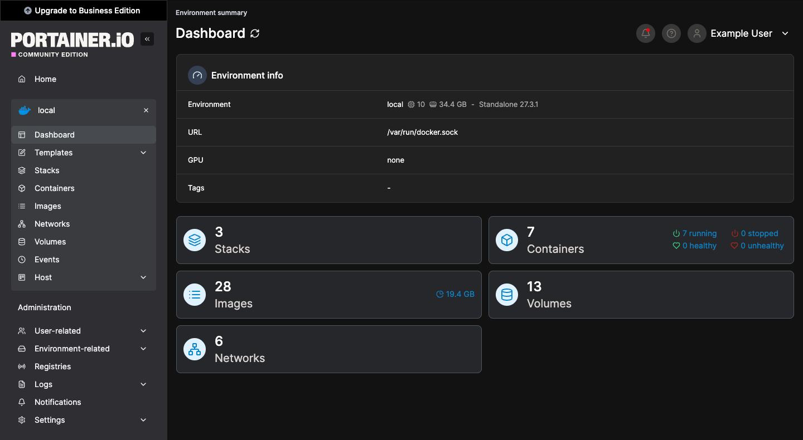
Task: Click the Volumes database icon tile
Action: [507, 295]
